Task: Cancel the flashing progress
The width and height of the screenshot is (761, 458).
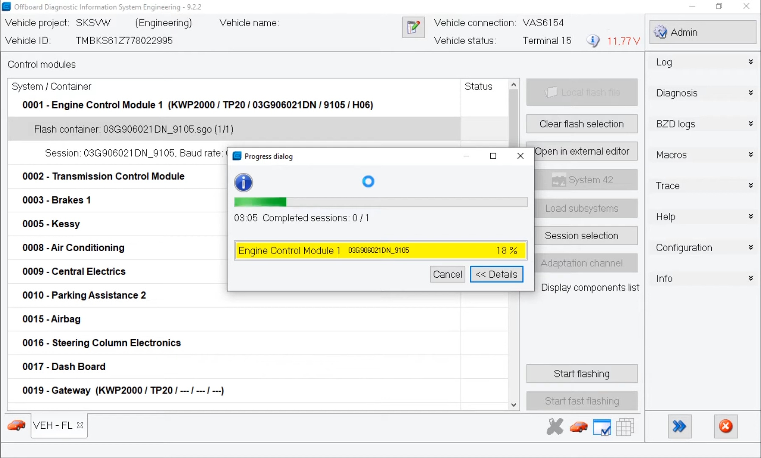Action: tap(447, 274)
